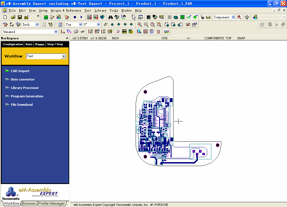Screen dimensions: 287x207
Task: Open the Tools menu
Action: (114, 10)
